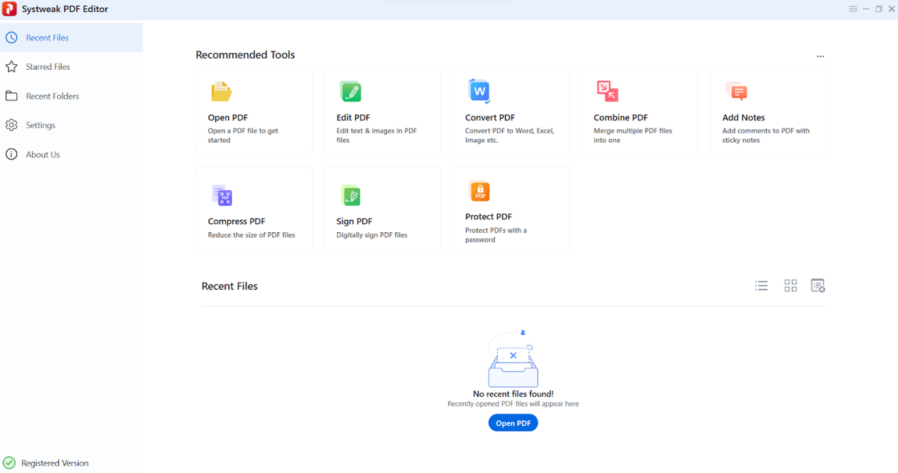Click the Recommended Tools heading

pyautogui.click(x=245, y=55)
